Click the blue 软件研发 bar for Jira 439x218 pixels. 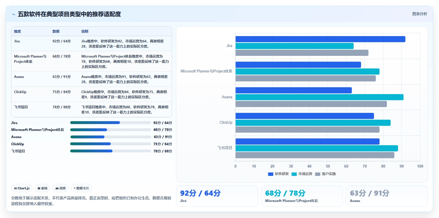coord(320,39)
